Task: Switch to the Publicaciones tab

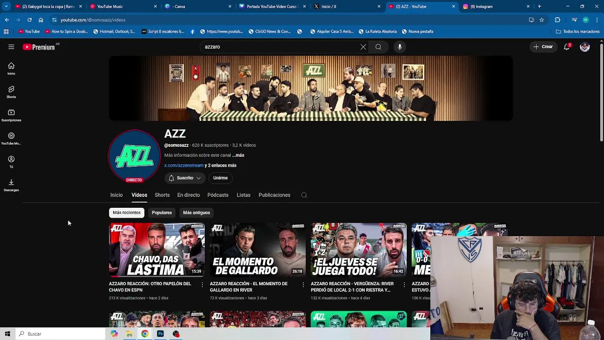Action: [274, 195]
